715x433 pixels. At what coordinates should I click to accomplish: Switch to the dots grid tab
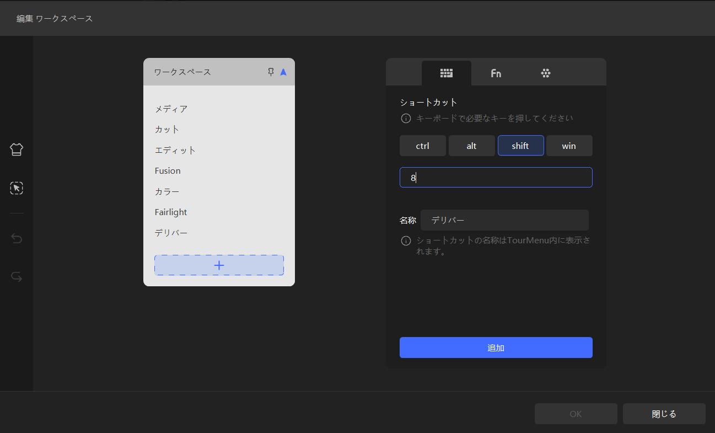click(x=546, y=73)
